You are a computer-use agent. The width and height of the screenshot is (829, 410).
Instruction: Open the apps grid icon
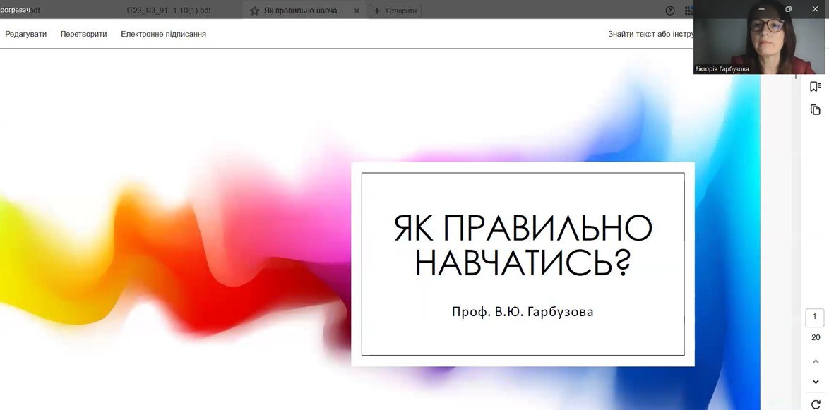click(688, 11)
